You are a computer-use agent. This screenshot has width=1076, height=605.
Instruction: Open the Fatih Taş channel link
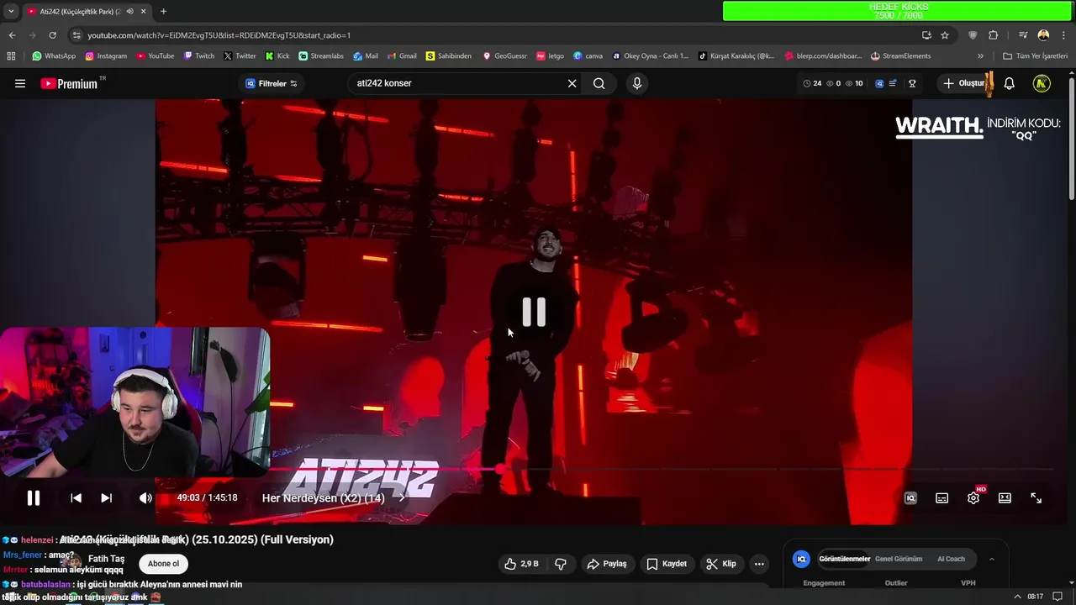point(106,559)
